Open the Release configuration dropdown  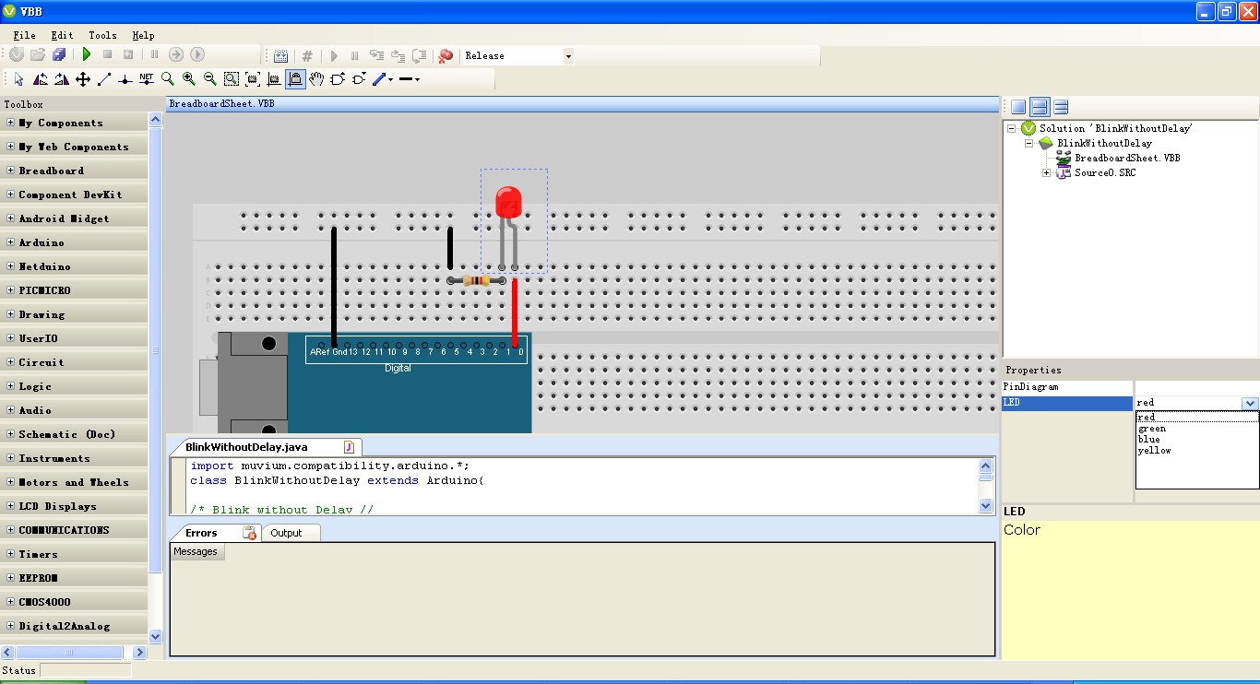click(x=567, y=56)
